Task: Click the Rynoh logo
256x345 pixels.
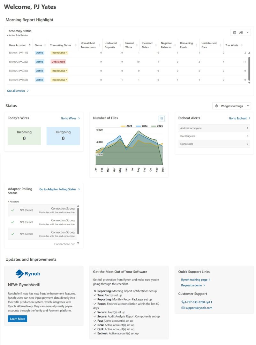Action: click(x=28, y=274)
